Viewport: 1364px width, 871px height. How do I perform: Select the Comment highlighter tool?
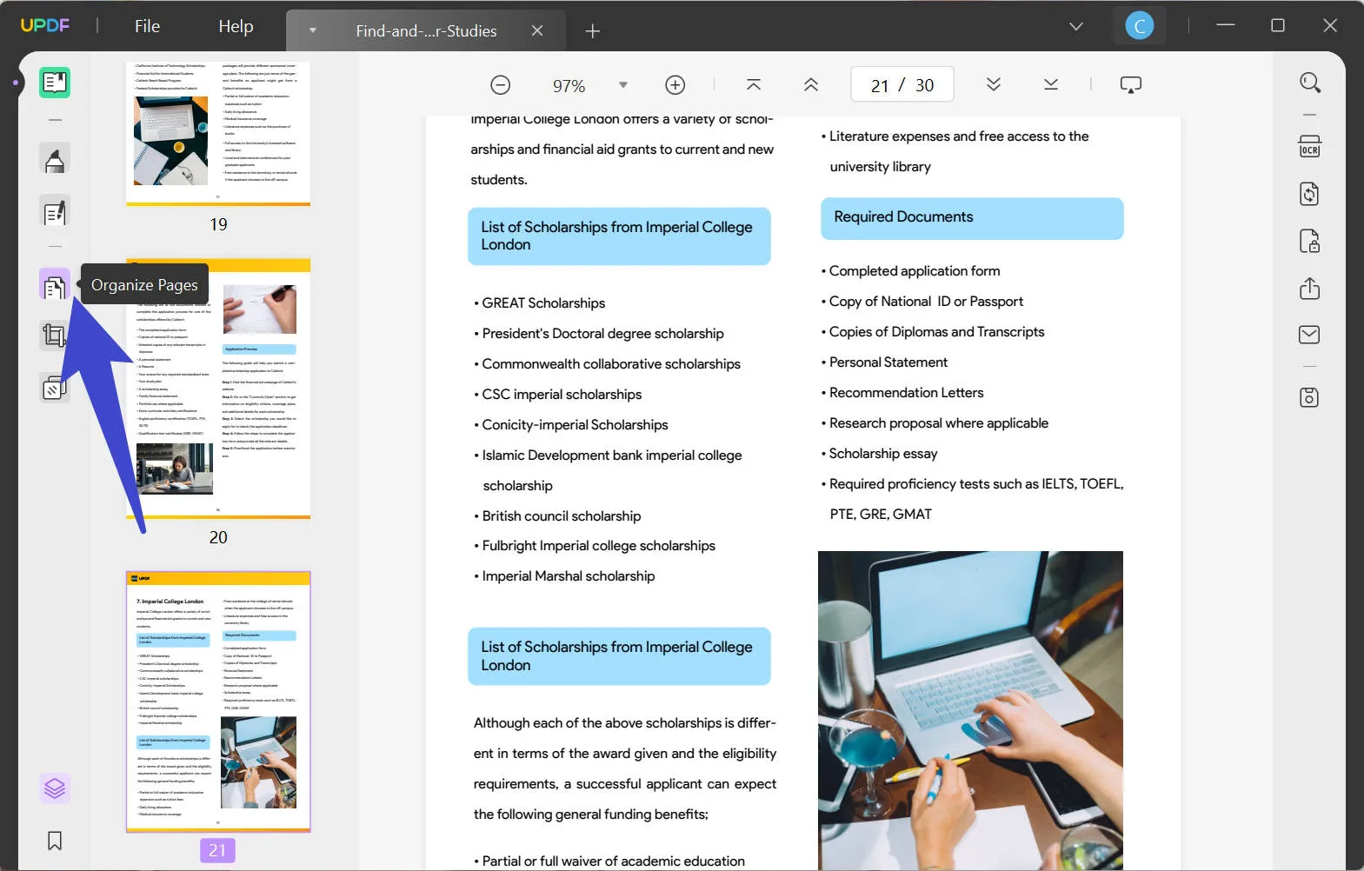pyautogui.click(x=55, y=160)
